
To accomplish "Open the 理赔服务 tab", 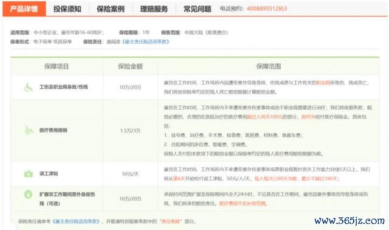I will point(154,9).
